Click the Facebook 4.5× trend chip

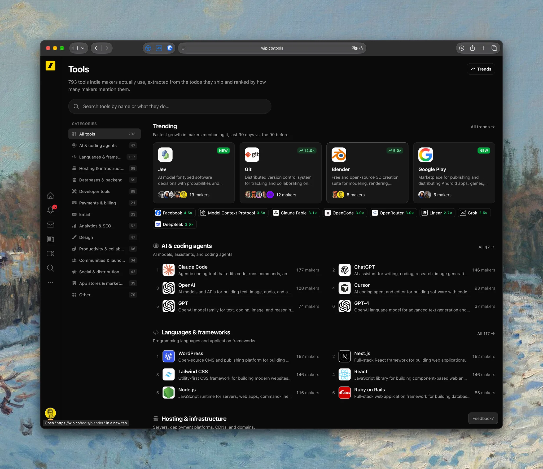(x=174, y=213)
